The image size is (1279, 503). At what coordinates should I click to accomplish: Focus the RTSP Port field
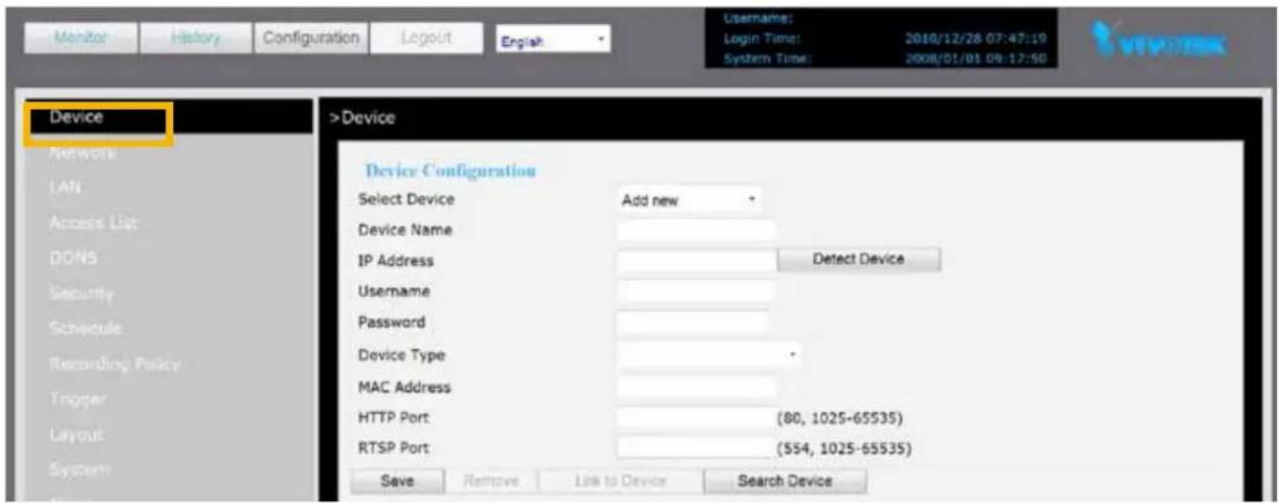tap(695, 448)
